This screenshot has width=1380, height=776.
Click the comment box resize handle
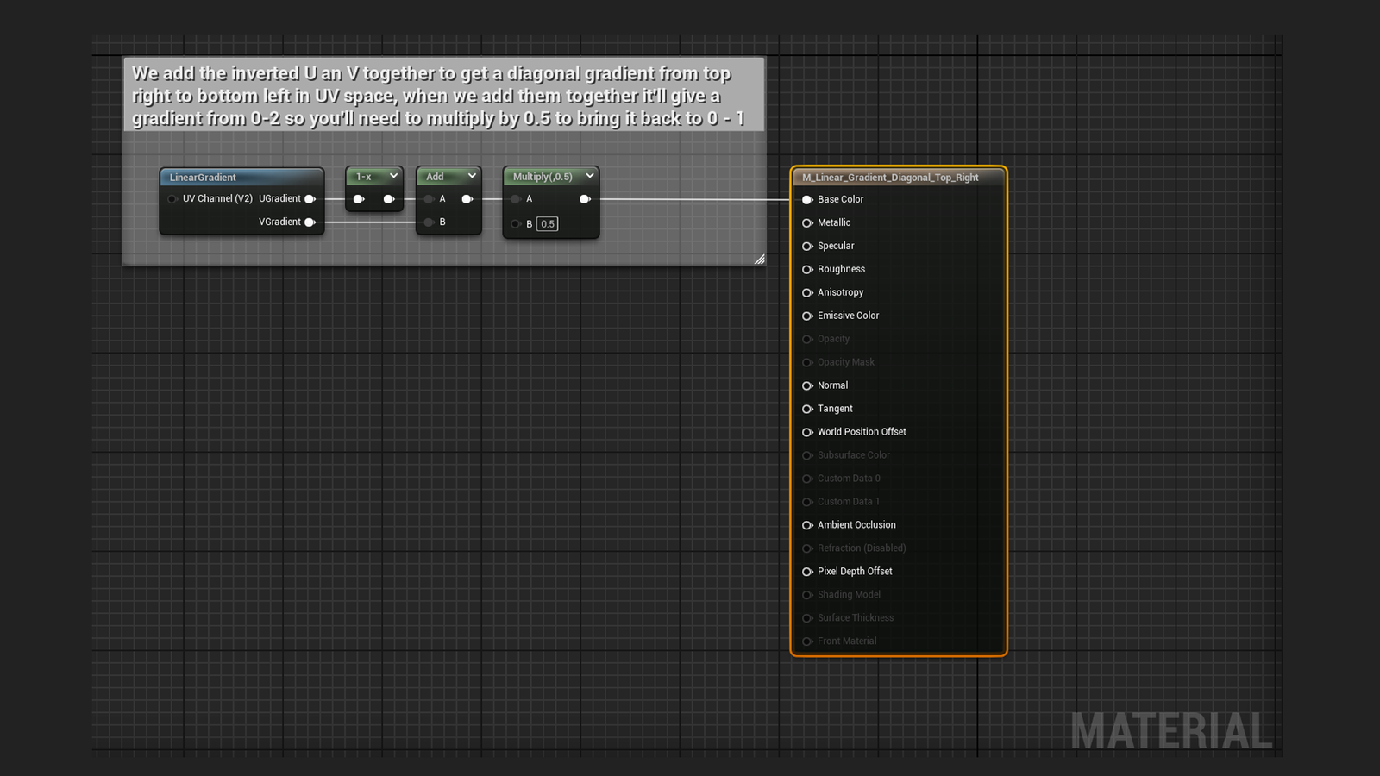click(x=759, y=259)
